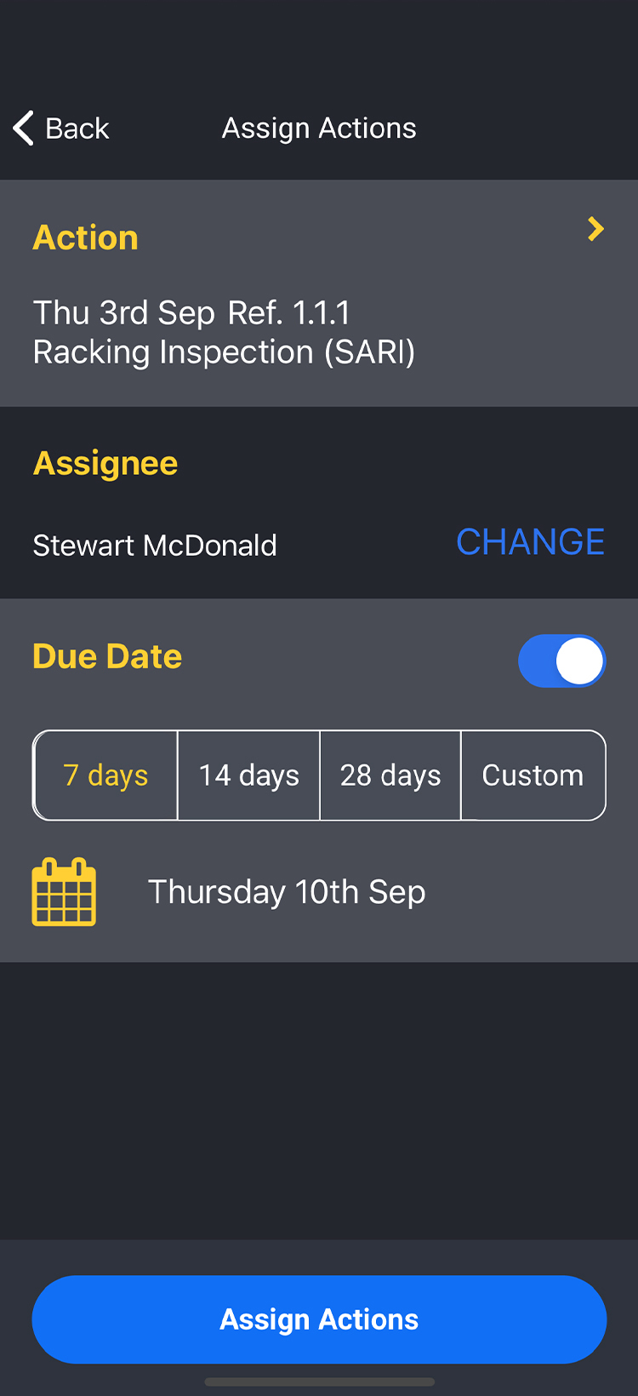Choose the Custom due date option
638x1396 pixels.
[x=533, y=775]
